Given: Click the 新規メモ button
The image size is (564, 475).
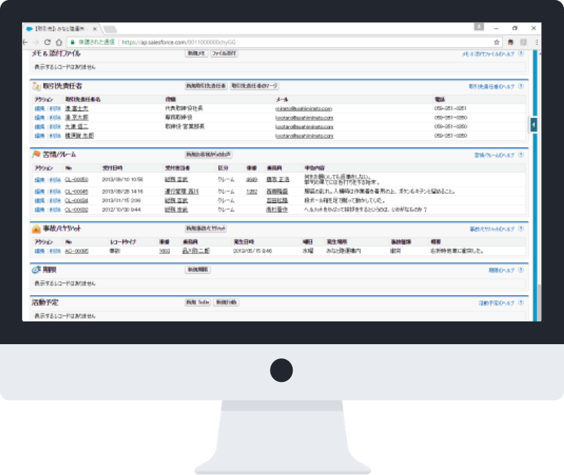Looking at the screenshot, I should tap(196, 53).
